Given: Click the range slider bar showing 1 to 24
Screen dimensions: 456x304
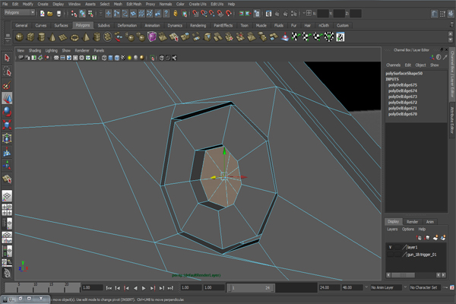Looking at the screenshot, I should point(250,288).
